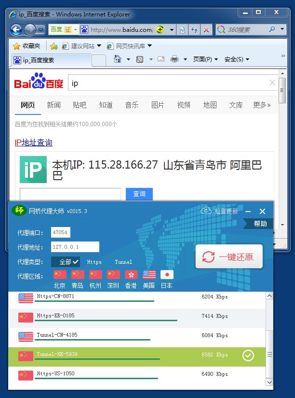Expand the address bar URL dropdown arrow
This screenshot has width=295, height=398.
[x=172, y=30]
